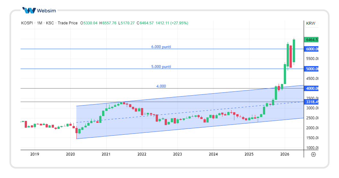339x178 pixels.
Task: Click the Websim logo icon
Action: point(29,11)
